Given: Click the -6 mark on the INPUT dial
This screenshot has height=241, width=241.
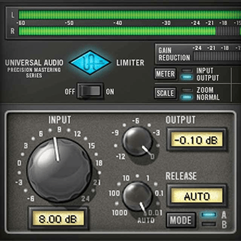Looking at the screenshot, I should pyautogui.click(x=31, y=199).
